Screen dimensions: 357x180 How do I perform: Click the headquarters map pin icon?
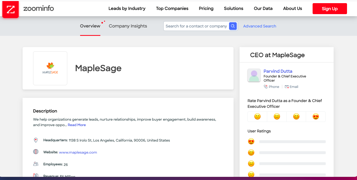(x=36, y=140)
